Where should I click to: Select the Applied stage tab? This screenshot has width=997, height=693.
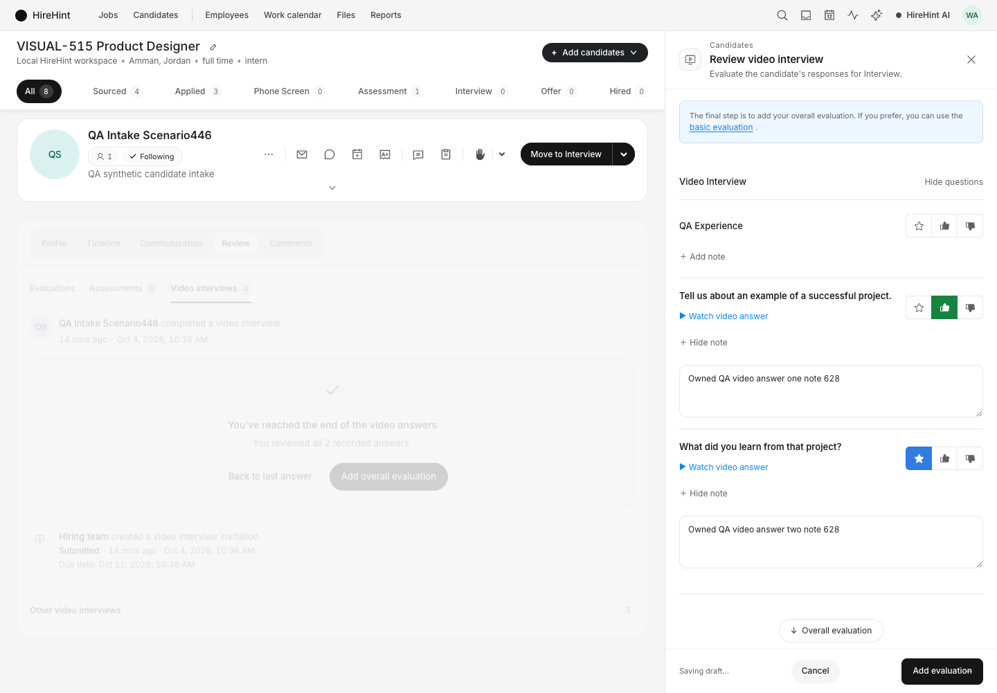coord(197,91)
